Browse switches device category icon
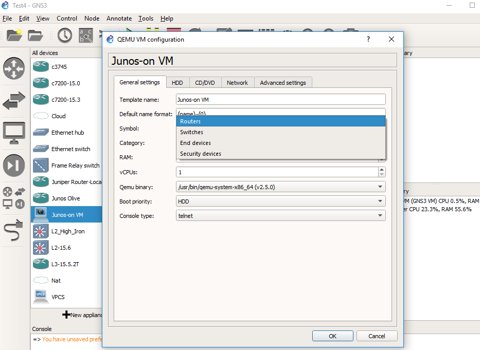480x350 pixels. coord(14,101)
